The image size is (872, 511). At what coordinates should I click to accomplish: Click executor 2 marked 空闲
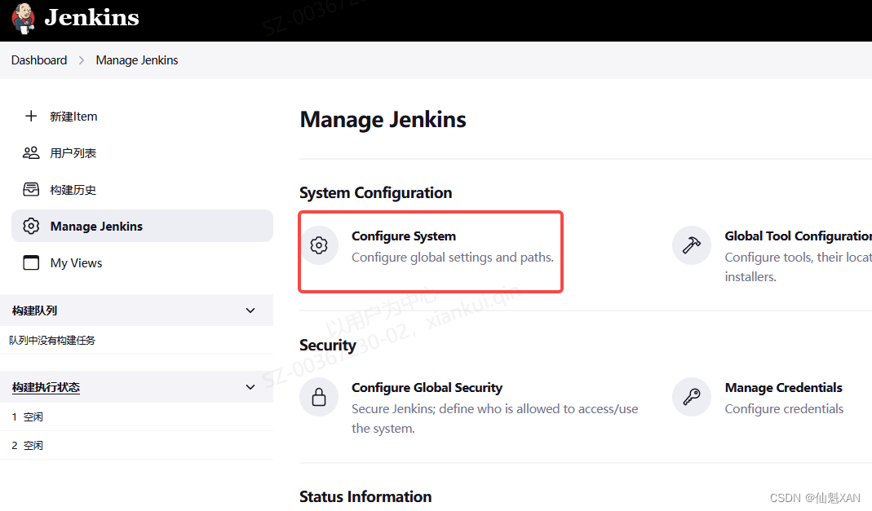[27, 444]
